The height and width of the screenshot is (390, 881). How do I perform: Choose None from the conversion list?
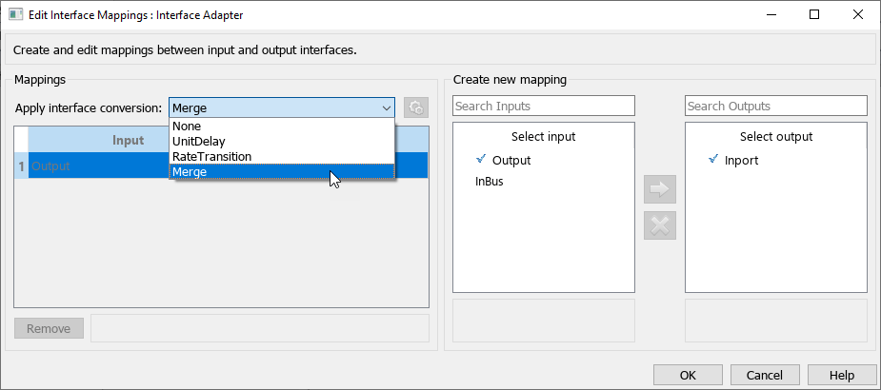coord(187,127)
